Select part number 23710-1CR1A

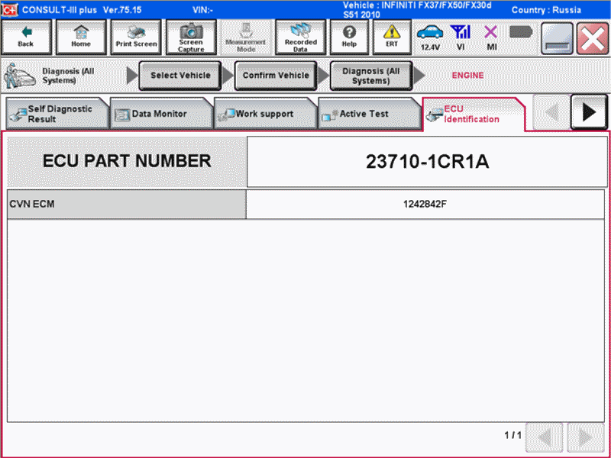click(x=427, y=162)
